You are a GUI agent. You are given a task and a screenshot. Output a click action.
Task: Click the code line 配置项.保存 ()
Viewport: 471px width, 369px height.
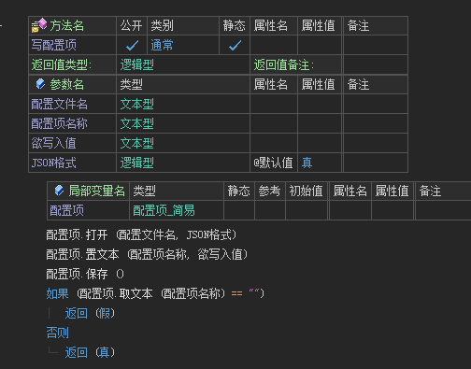(x=85, y=274)
